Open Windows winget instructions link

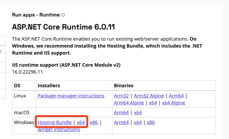coord(59,129)
